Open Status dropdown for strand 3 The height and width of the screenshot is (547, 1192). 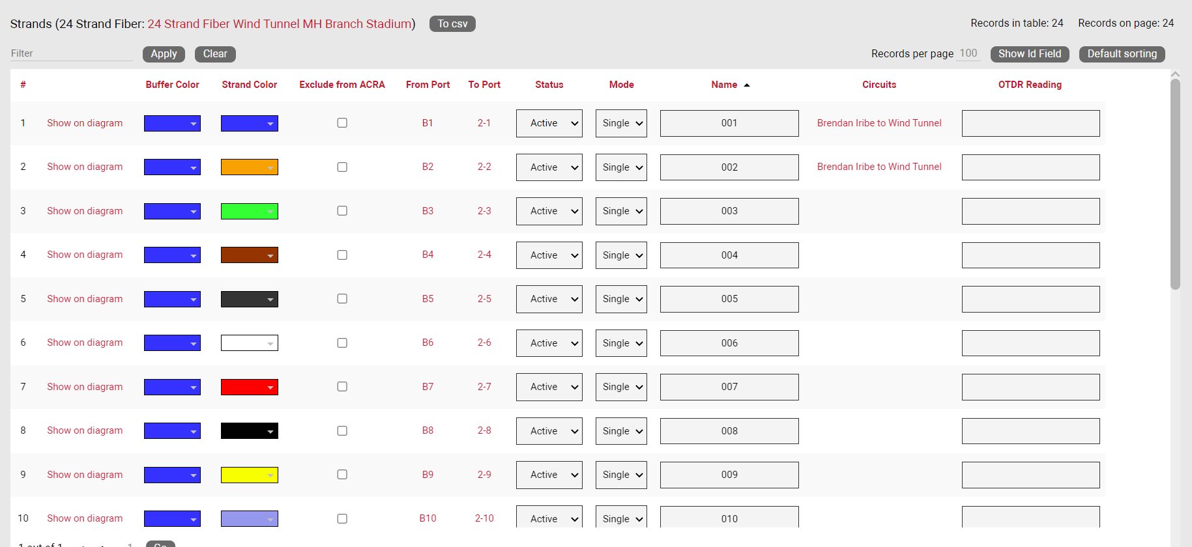549,211
